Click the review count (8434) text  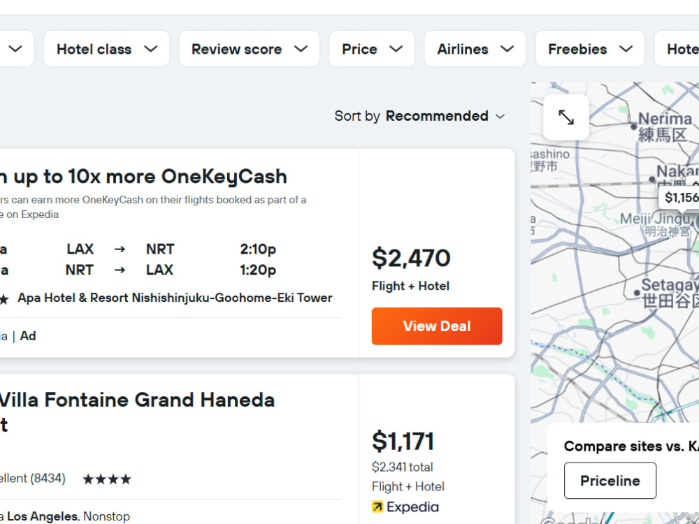coord(48,479)
